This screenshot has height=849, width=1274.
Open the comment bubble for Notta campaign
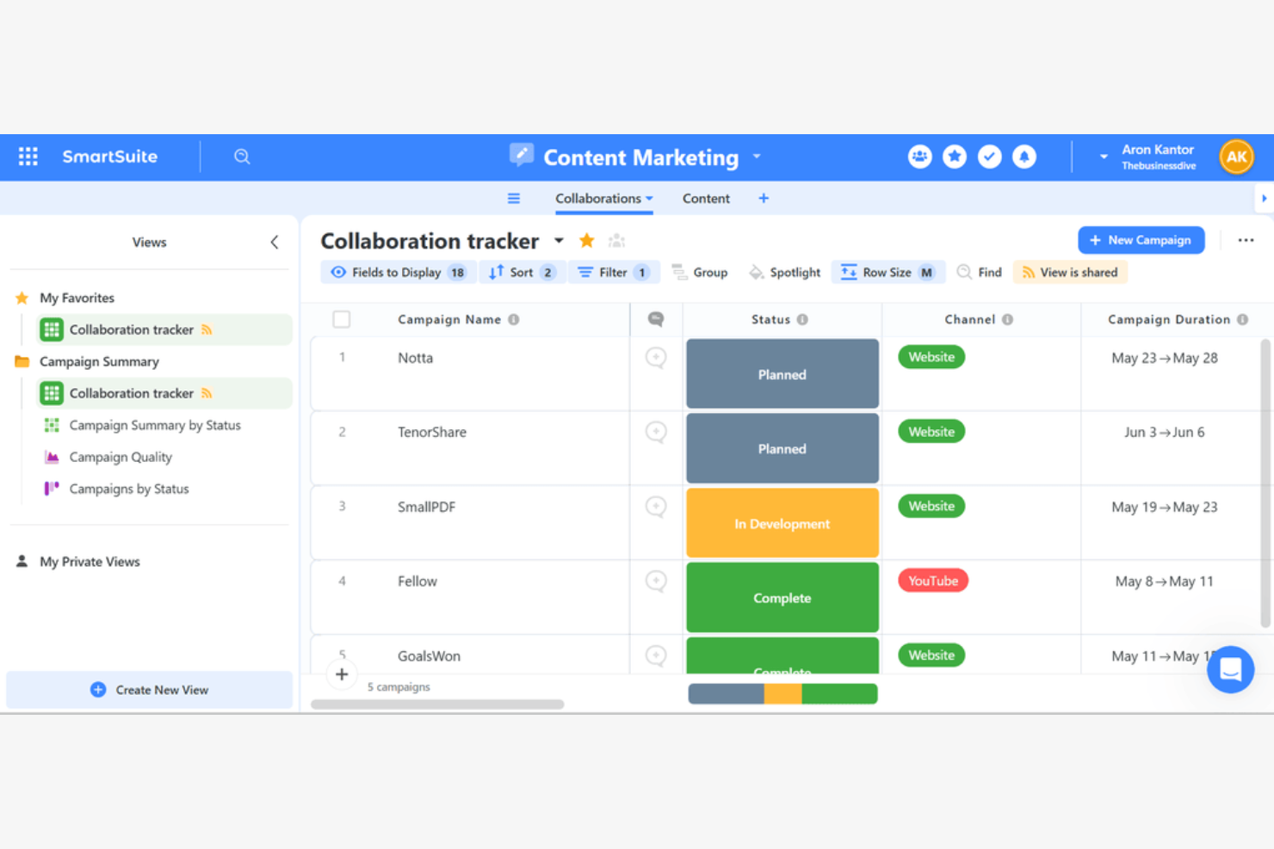click(x=656, y=359)
